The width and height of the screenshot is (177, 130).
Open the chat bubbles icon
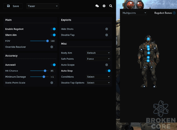click(x=97, y=6)
